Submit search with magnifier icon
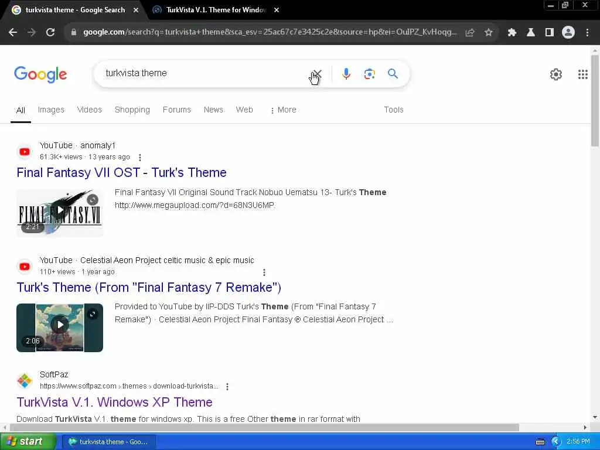This screenshot has width=600, height=450. pos(393,73)
